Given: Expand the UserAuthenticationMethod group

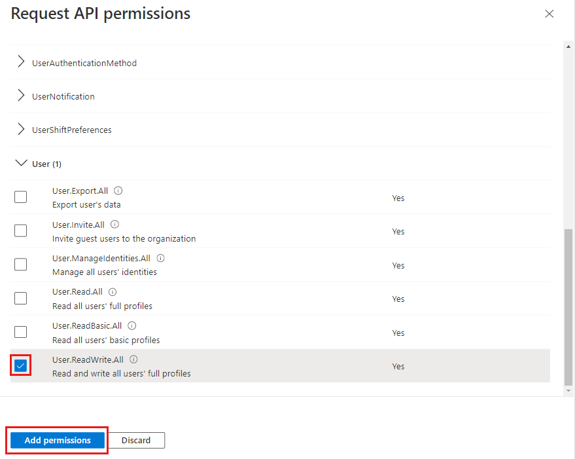Looking at the screenshot, I should coord(22,62).
